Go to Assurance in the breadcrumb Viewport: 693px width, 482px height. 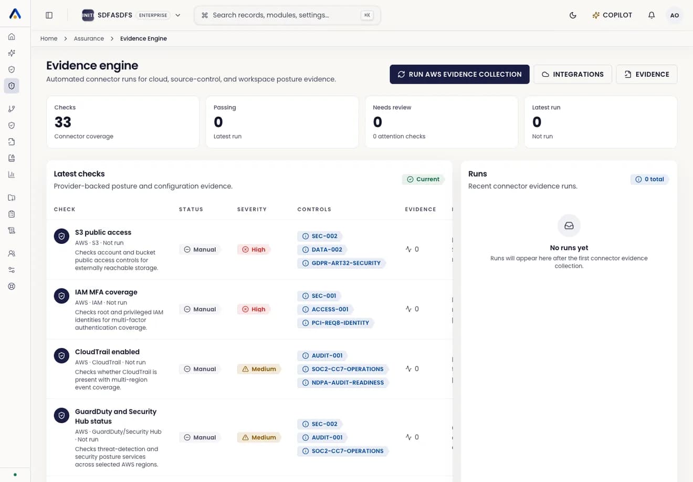point(89,38)
